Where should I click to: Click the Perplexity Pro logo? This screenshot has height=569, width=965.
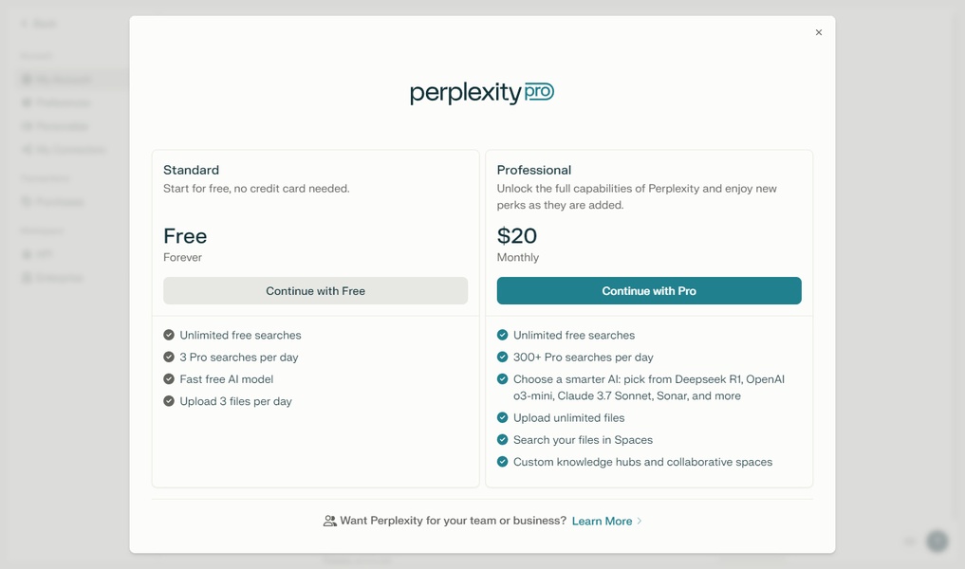482,93
